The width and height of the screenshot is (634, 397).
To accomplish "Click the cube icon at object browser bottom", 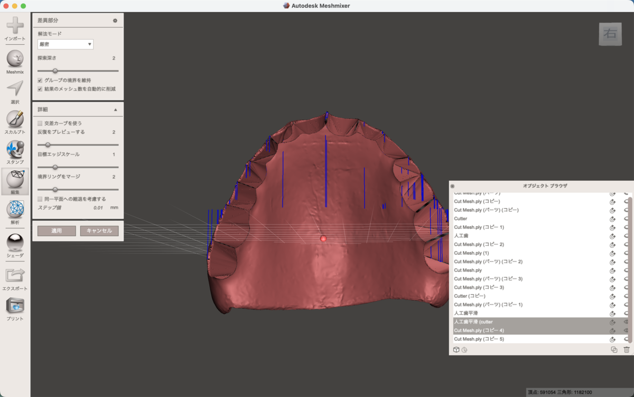I will [x=456, y=350].
